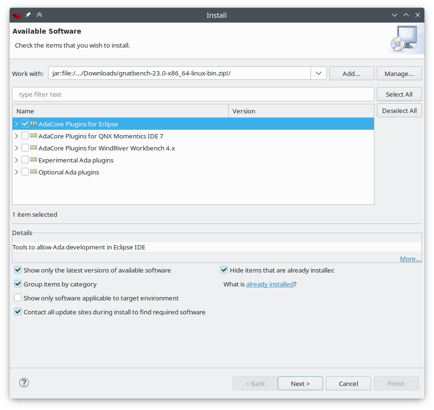The height and width of the screenshot is (410, 434).
Task: Select Experimental Ada plugins row text
Action: coord(76,160)
